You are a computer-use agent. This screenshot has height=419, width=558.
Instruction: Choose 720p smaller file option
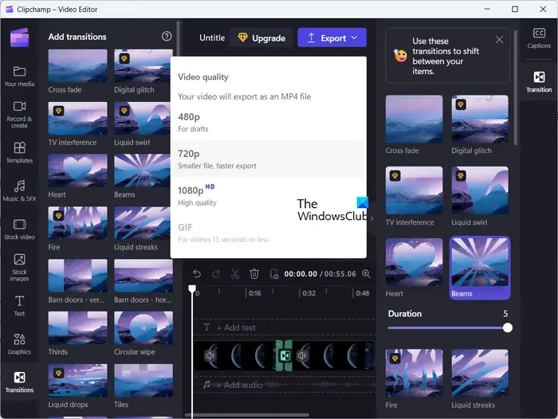click(269, 159)
